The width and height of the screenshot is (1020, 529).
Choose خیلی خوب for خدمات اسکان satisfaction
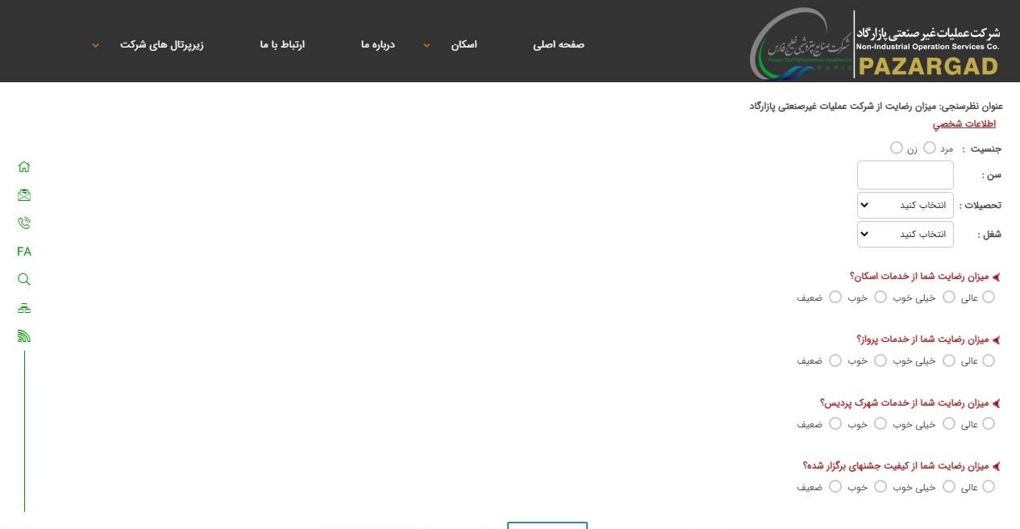(x=949, y=297)
